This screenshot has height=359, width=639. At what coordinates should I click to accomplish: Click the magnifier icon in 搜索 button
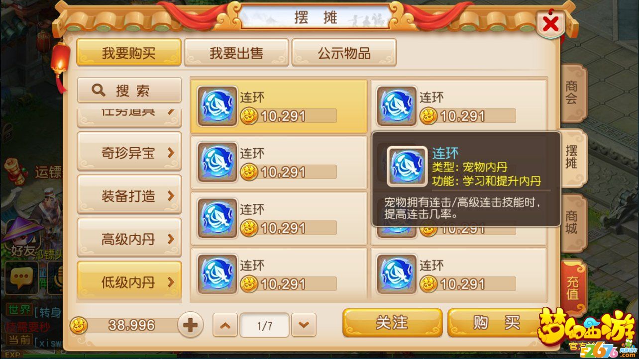(99, 90)
